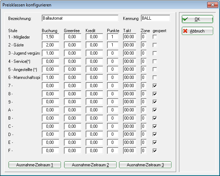Click Greenfee field for 6 - Mannschaftsspi row
220x176 pixels.
[x=72, y=77]
